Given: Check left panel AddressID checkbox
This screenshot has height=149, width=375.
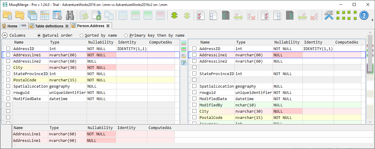Looking at the screenshot, I should pos(8,49).
